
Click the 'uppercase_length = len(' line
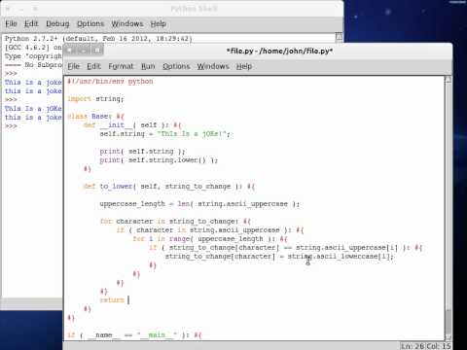199,204
